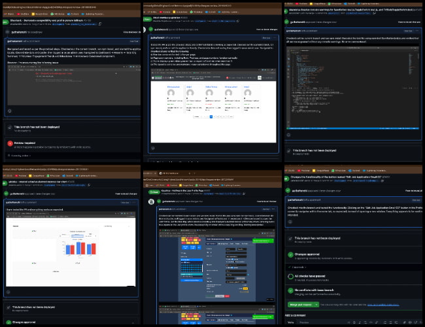The width and height of the screenshot is (425, 327).
Task: Switch to the Preview tab under Add a comment
Action: click(x=304, y=322)
